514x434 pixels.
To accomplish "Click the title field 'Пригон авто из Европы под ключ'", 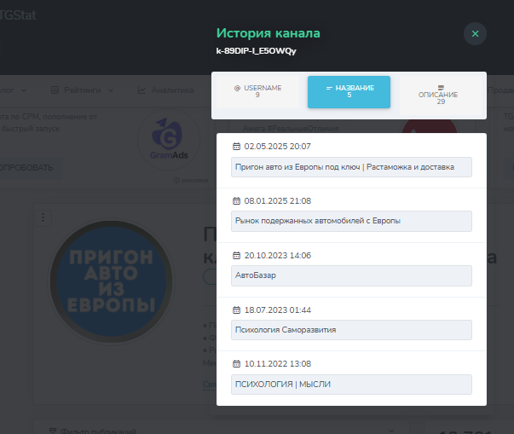I will (351, 167).
